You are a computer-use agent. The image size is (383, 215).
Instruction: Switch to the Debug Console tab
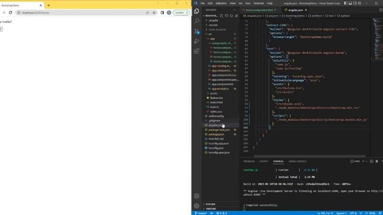(297, 161)
